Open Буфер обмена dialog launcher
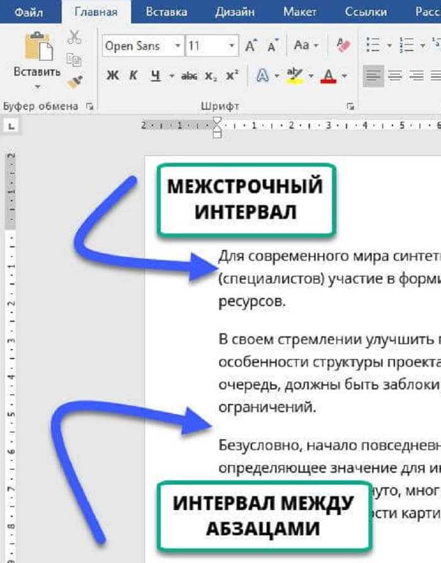Viewport: 441px width, 563px height. [x=89, y=106]
